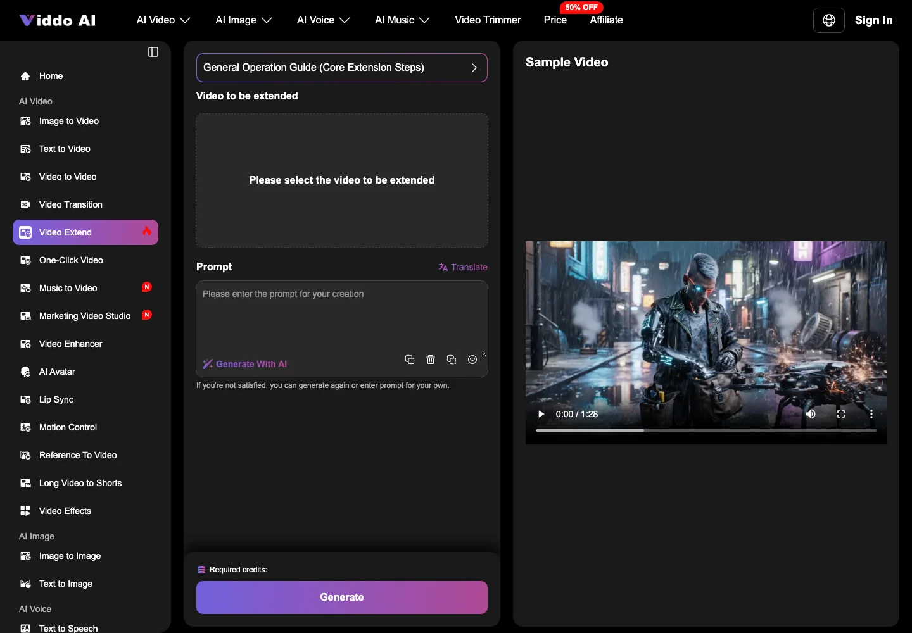Expand General Operation Guide steps
The image size is (912, 633).
342,68
